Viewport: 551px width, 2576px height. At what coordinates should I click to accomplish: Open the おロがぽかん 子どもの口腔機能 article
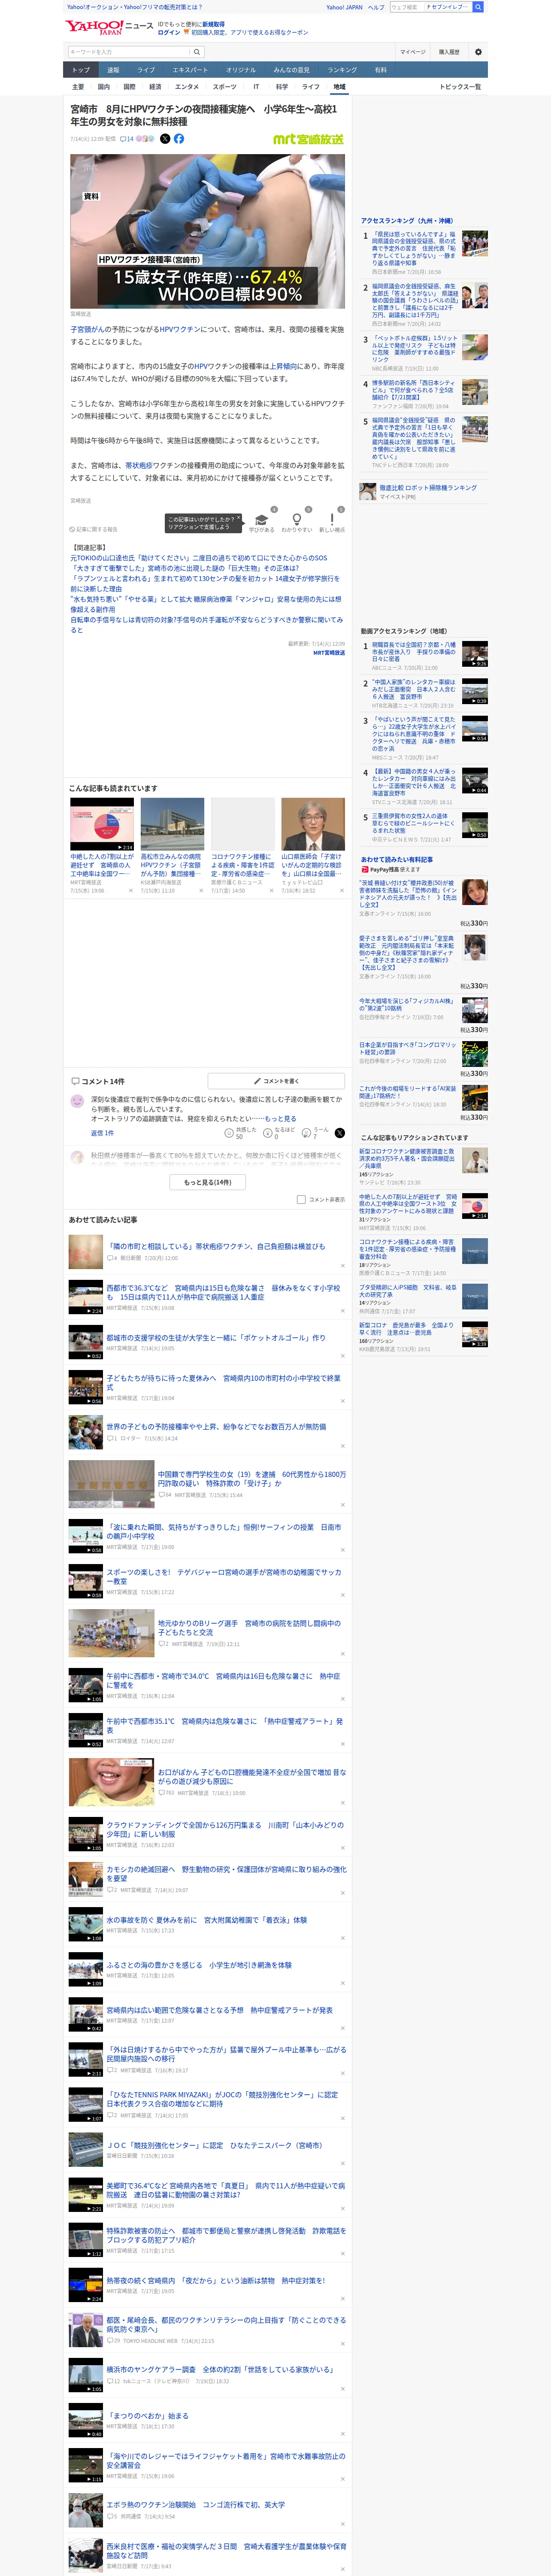point(252,1776)
